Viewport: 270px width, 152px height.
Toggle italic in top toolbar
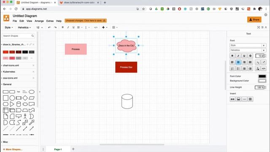coord(68,27)
